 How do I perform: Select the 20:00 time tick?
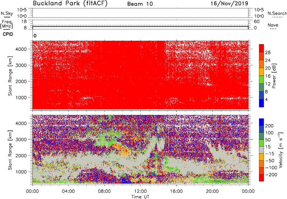coord(212,191)
